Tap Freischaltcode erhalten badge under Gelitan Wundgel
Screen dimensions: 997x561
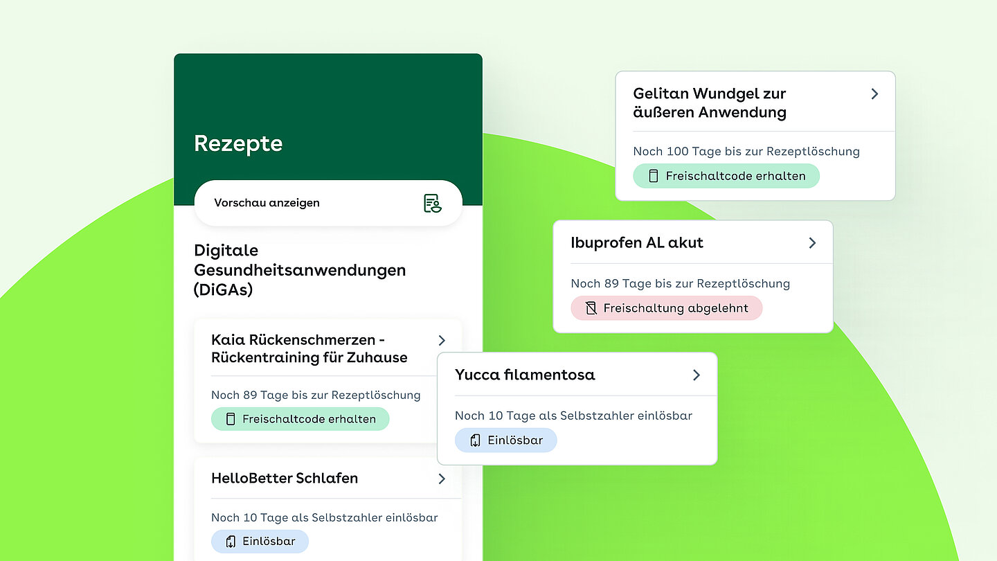[x=726, y=176]
